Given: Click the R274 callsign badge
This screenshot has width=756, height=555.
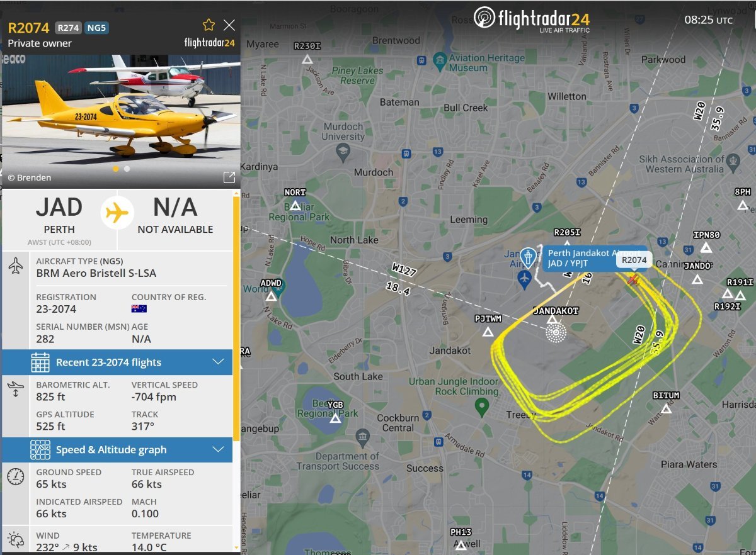Looking at the screenshot, I should (67, 28).
